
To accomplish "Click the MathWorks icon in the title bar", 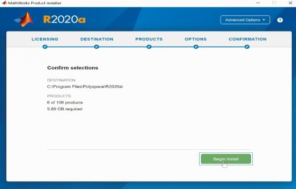I will point(4,3).
